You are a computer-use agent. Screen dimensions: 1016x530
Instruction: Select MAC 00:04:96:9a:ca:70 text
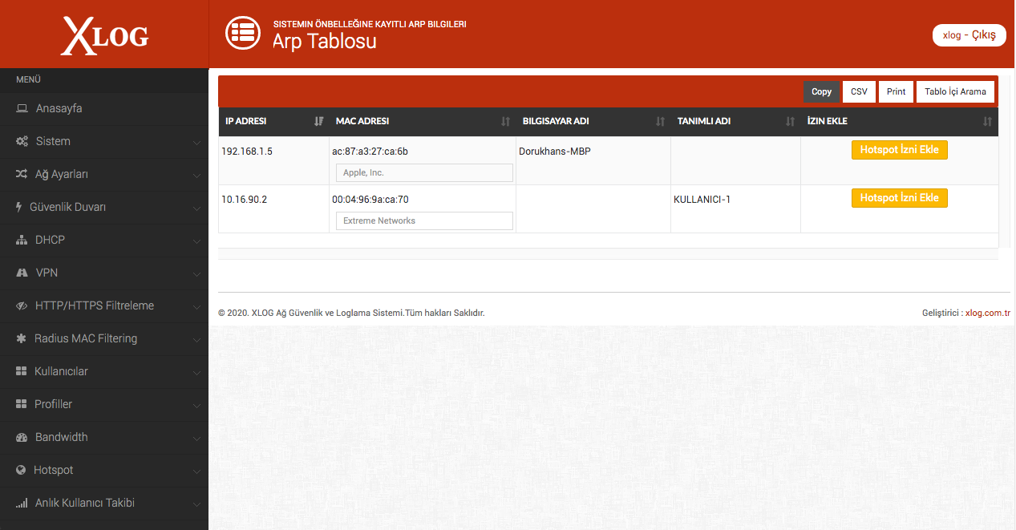coord(370,199)
